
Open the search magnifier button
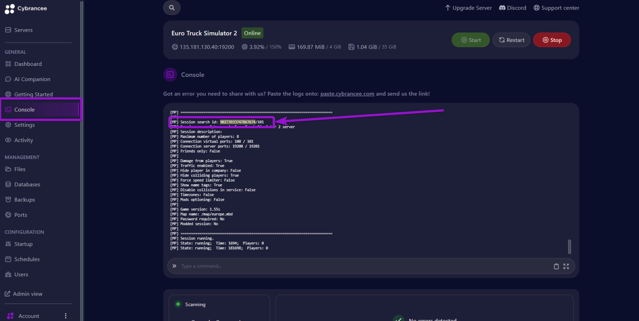tap(172, 8)
